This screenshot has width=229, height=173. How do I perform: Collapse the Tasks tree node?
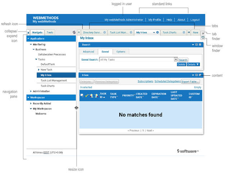point(36,59)
